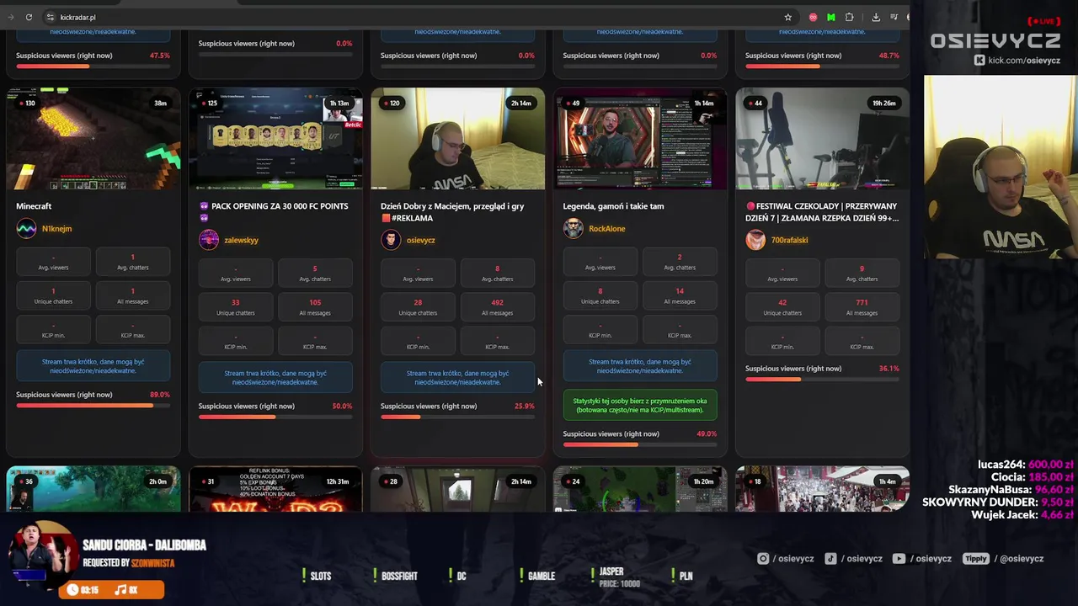Viewport: 1078px width, 606px height.
Task: Click 700rafalski's '771 All messages' stat
Action: pyautogui.click(x=862, y=307)
